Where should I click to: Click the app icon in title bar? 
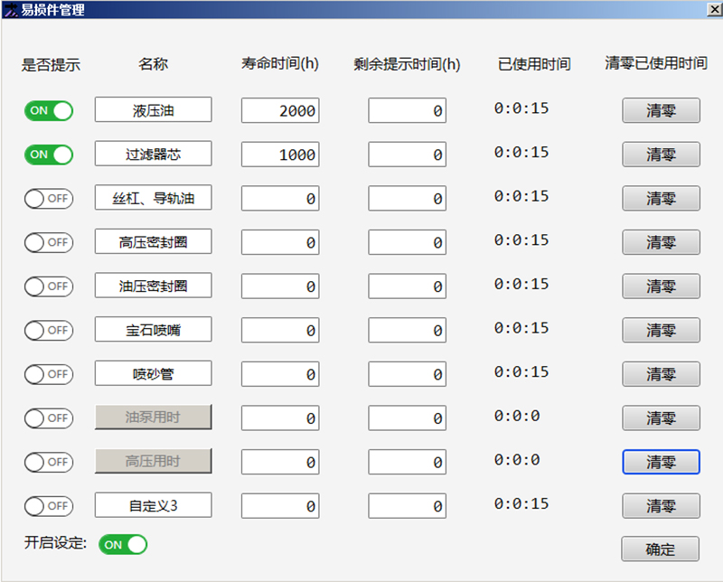coord(10,10)
